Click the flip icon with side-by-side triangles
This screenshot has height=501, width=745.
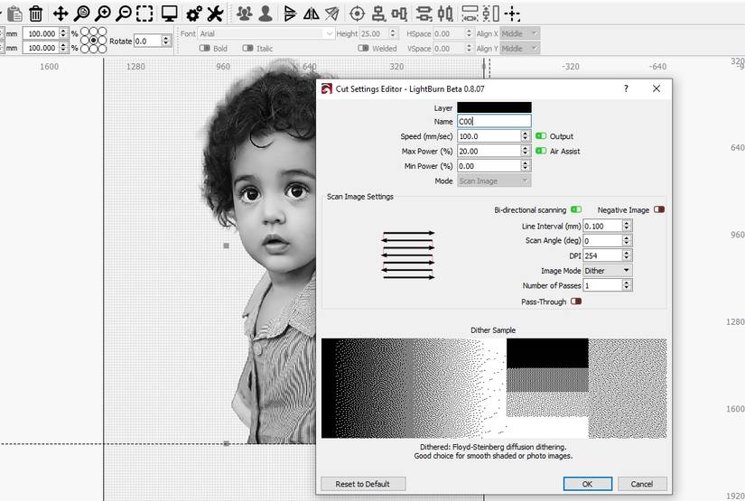click(x=312, y=14)
